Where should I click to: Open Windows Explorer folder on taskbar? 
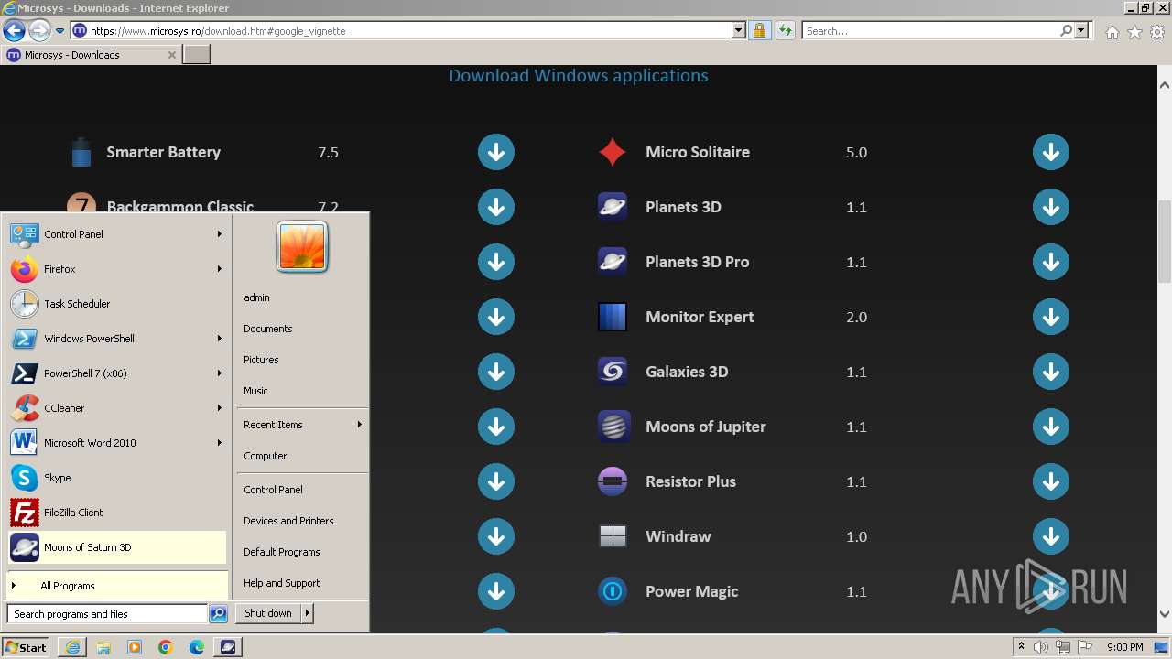103,647
